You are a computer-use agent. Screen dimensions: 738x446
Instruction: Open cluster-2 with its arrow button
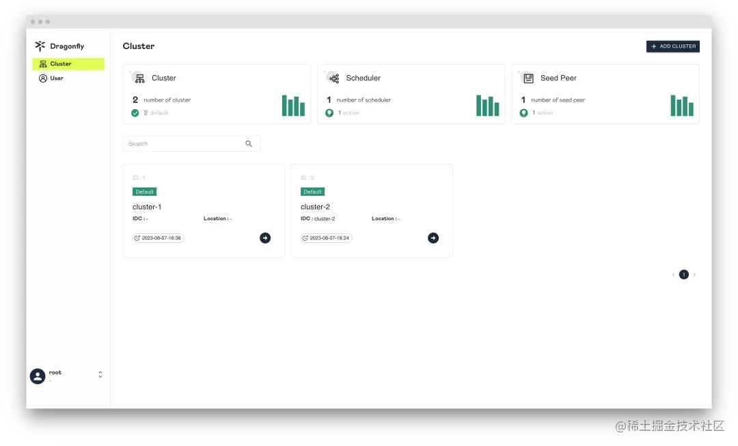tap(433, 238)
